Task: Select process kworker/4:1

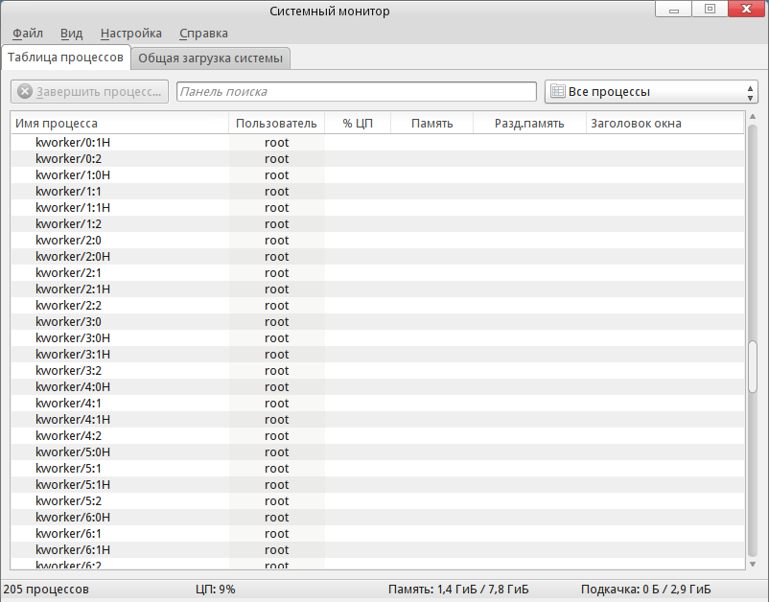Action: point(378,404)
